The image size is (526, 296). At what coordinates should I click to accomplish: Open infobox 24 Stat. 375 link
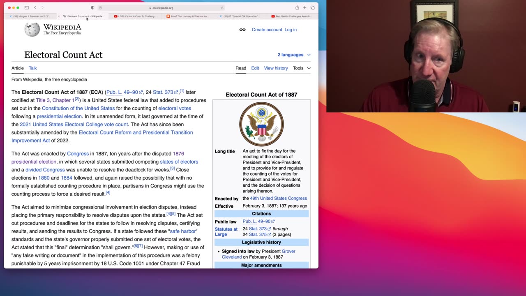click(x=260, y=235)
